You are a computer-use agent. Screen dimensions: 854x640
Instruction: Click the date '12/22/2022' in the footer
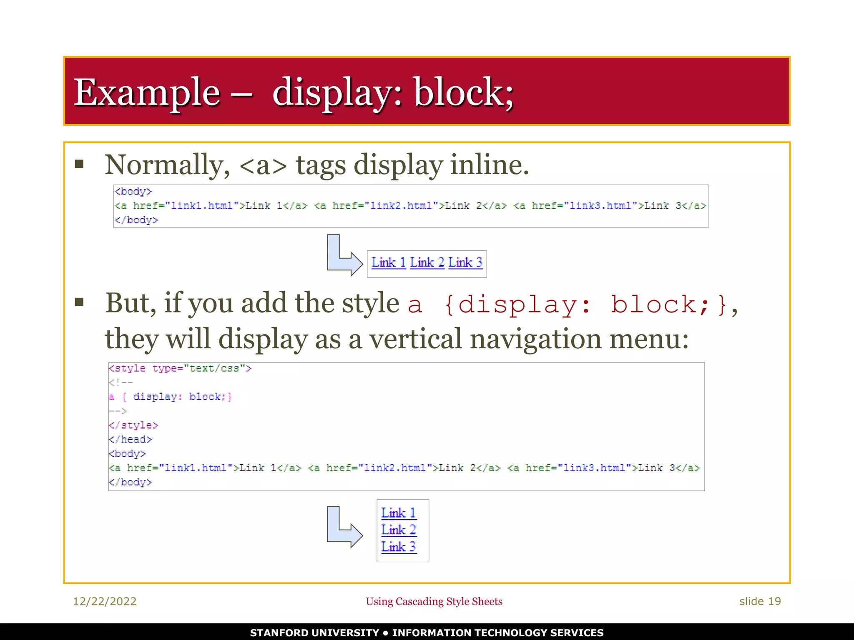pos(105,601)
